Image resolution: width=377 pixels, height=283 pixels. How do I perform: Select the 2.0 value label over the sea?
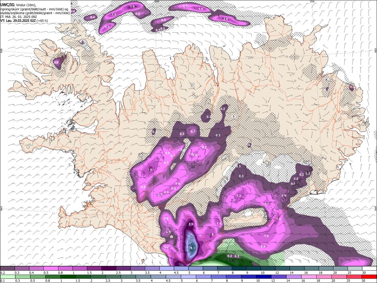[x=226, y=19]
